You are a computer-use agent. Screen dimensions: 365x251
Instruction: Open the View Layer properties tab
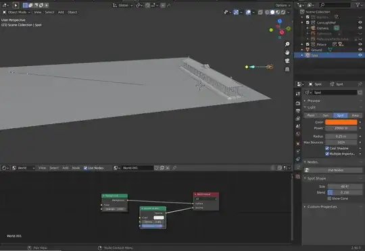[x=298, y=119]
